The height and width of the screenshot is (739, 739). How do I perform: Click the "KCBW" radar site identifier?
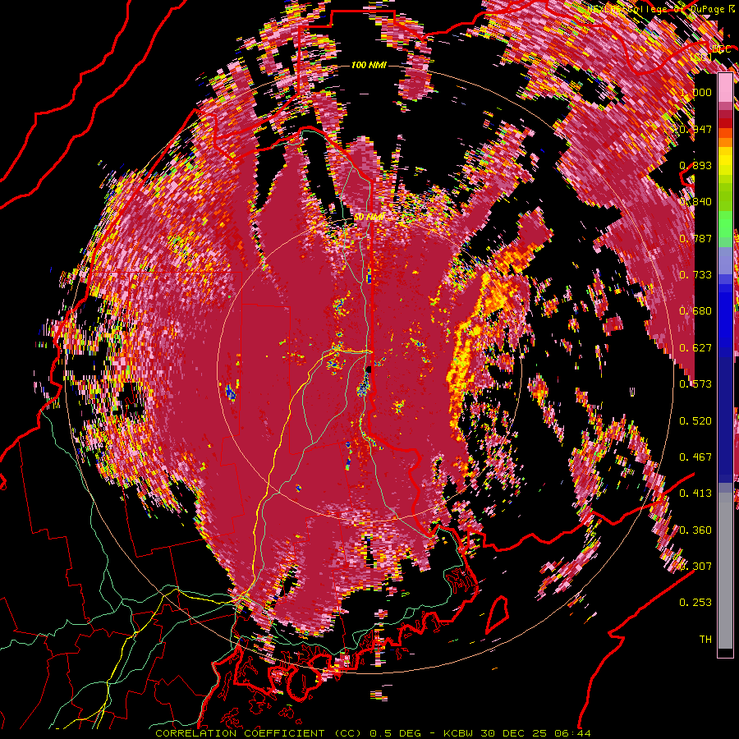coord(460,733)
